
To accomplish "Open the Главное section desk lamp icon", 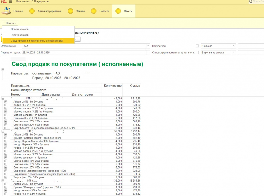I will (x=6, y=11).
